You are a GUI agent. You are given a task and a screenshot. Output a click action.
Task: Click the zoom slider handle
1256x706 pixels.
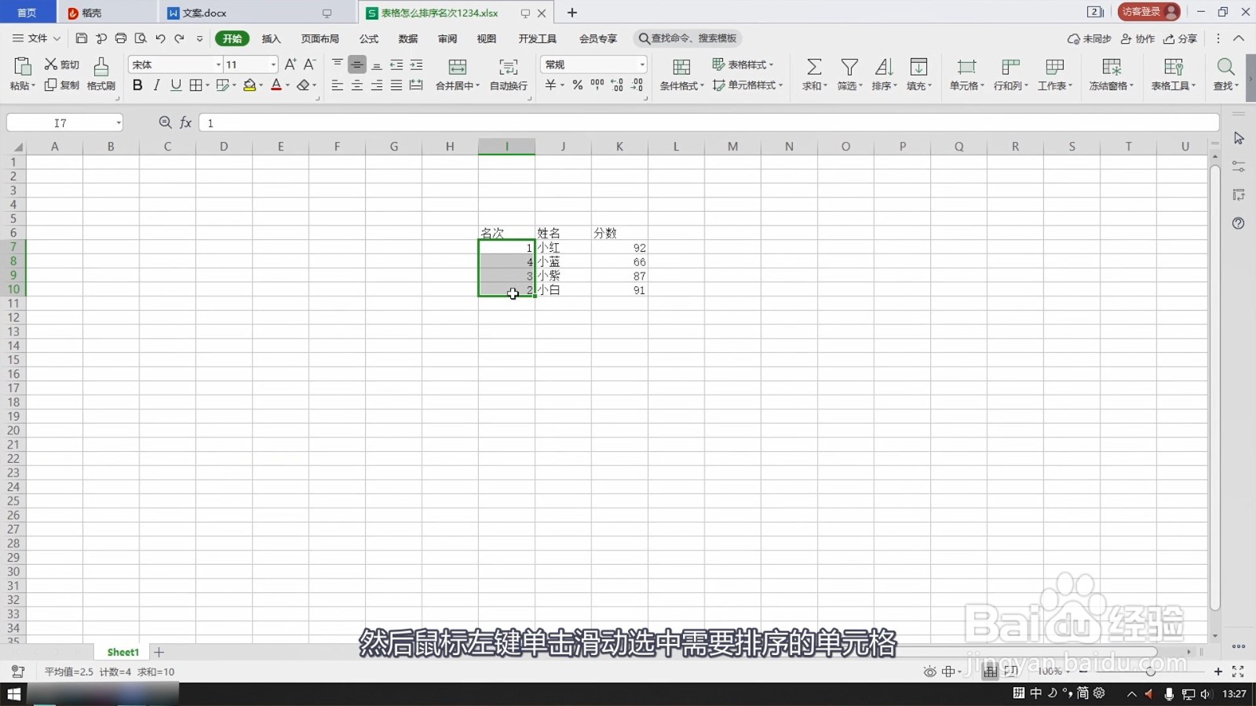[1151, 671]
